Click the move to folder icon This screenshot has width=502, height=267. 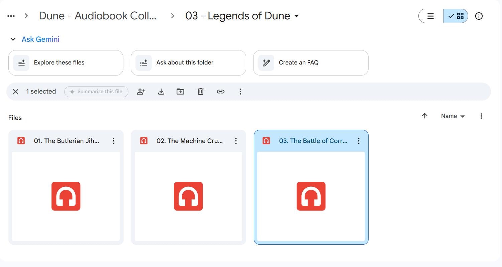pos(180,92)
